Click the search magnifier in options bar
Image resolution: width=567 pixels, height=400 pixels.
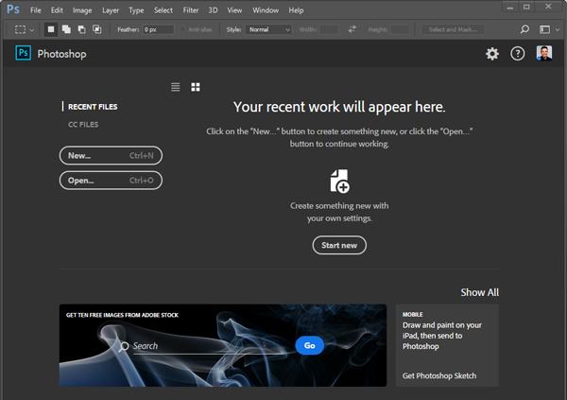(x=525, y=29)
